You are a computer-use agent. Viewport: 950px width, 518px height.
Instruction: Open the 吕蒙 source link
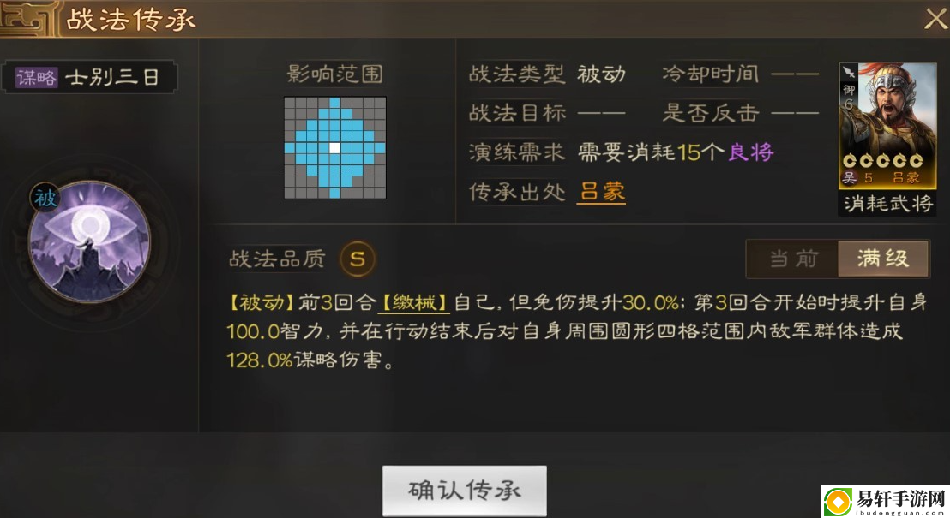click(x=601, y=192)
